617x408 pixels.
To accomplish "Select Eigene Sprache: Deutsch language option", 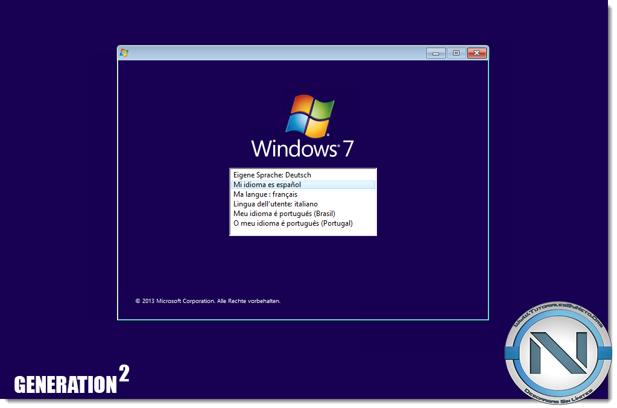I will 303,175.
